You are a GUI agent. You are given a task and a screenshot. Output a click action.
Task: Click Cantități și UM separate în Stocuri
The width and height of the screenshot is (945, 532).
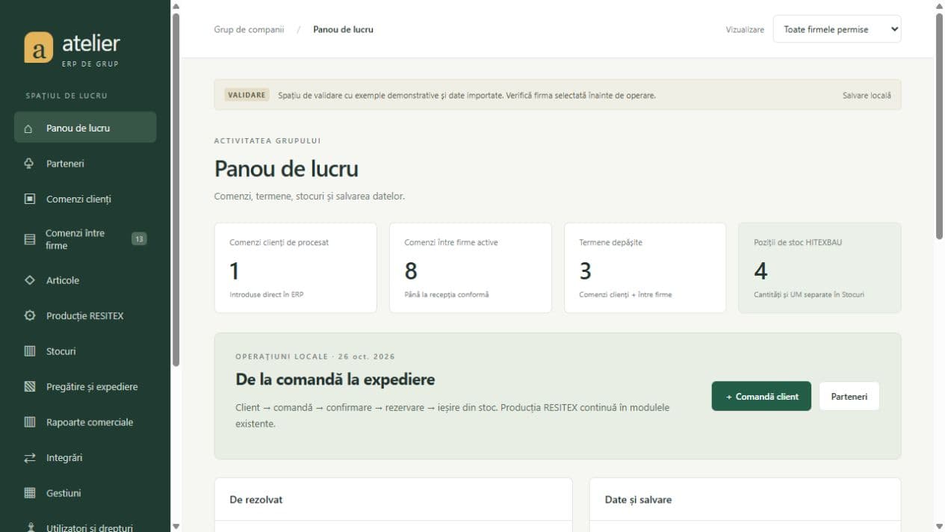point(809,294)
